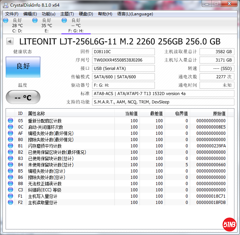Click the status orb for attribute B4

coord(10,165)
